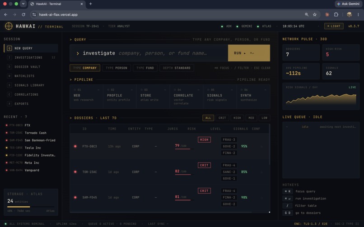The image size is (364, 227).
Task: Click the red status dot of SAM-FD45 row
Action: (75, 197)
